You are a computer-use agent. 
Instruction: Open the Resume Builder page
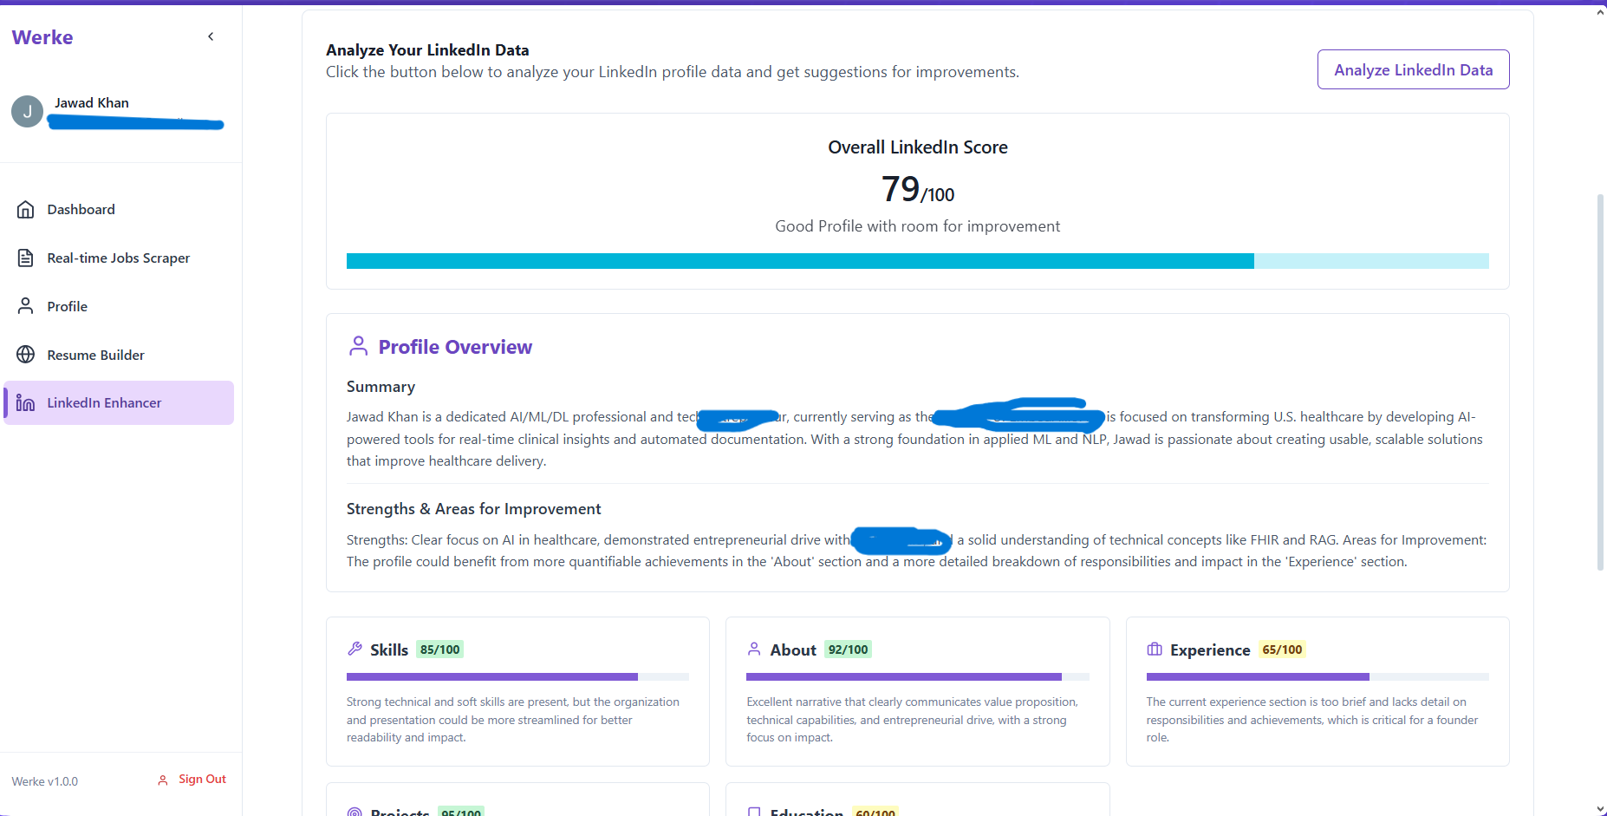pos(119,356)
